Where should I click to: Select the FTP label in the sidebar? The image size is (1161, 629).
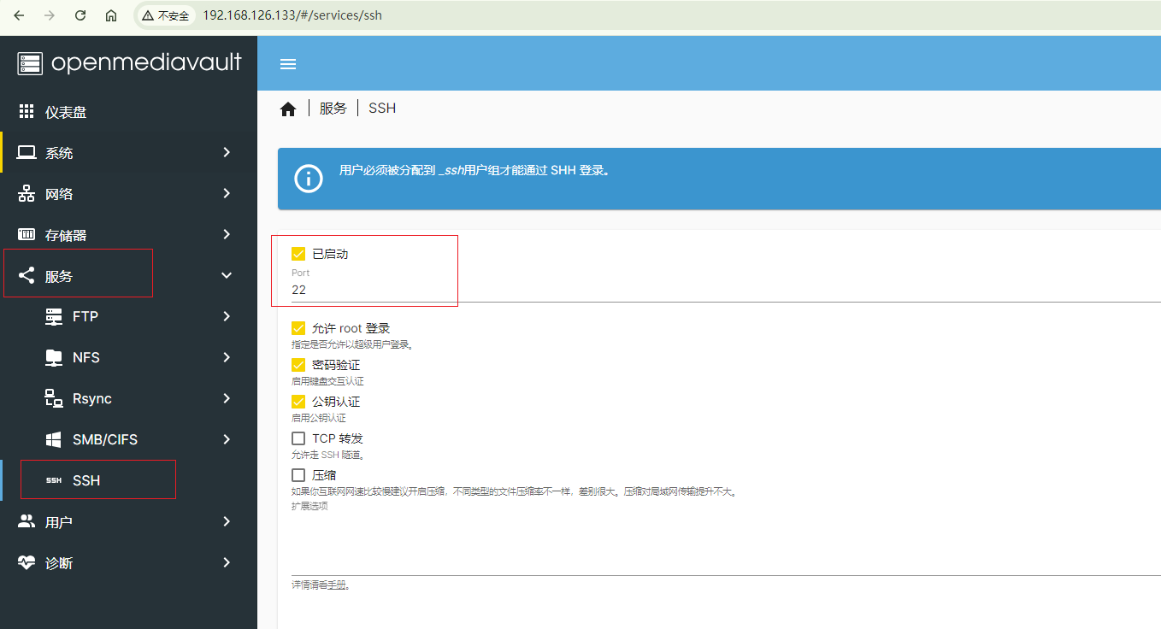point(85,316)
